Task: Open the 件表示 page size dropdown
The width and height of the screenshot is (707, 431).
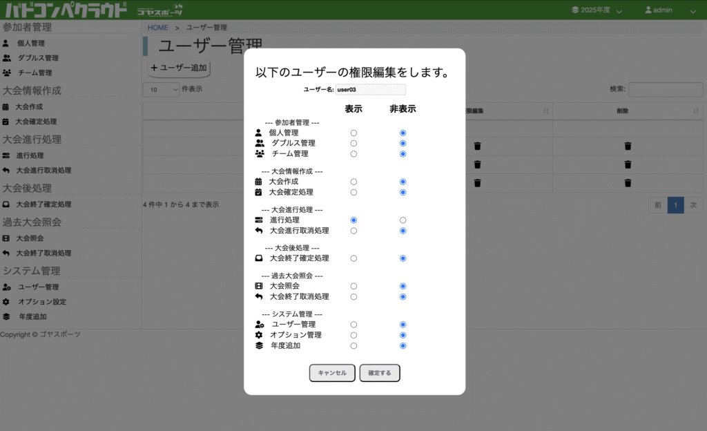Action: click(161, 89)
